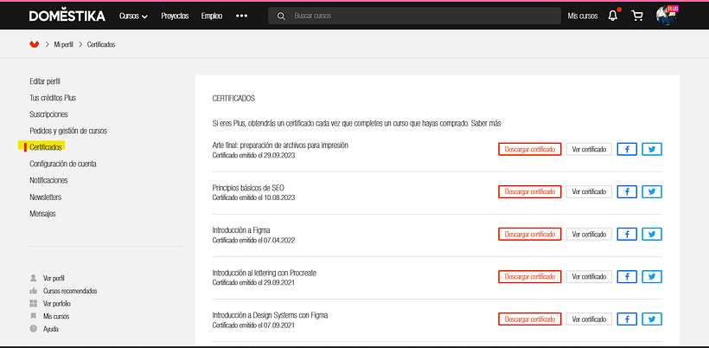Focus the Buscar cursos search field

point(415,16)
